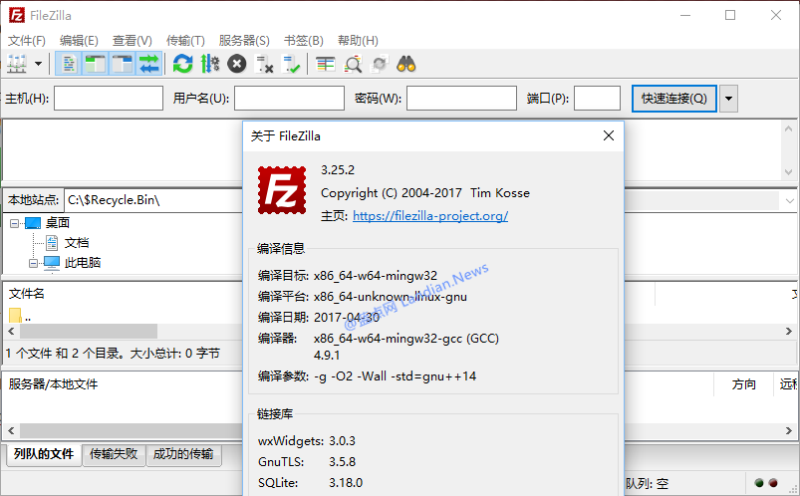Switch to 成功的传输 tab
This screenshot has width=800, height=496.
coord(183,454)
